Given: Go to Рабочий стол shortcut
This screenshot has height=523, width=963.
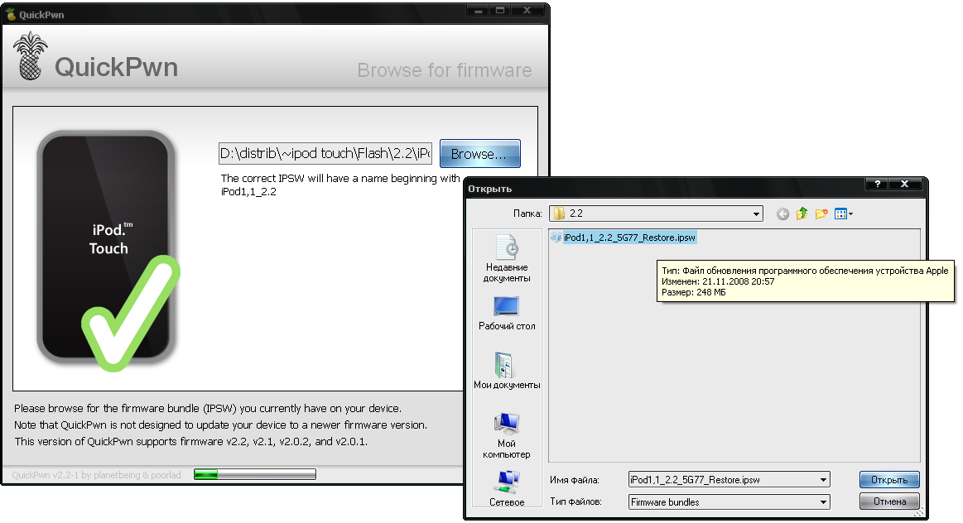Looking at the screenshot, I should 506,313.
